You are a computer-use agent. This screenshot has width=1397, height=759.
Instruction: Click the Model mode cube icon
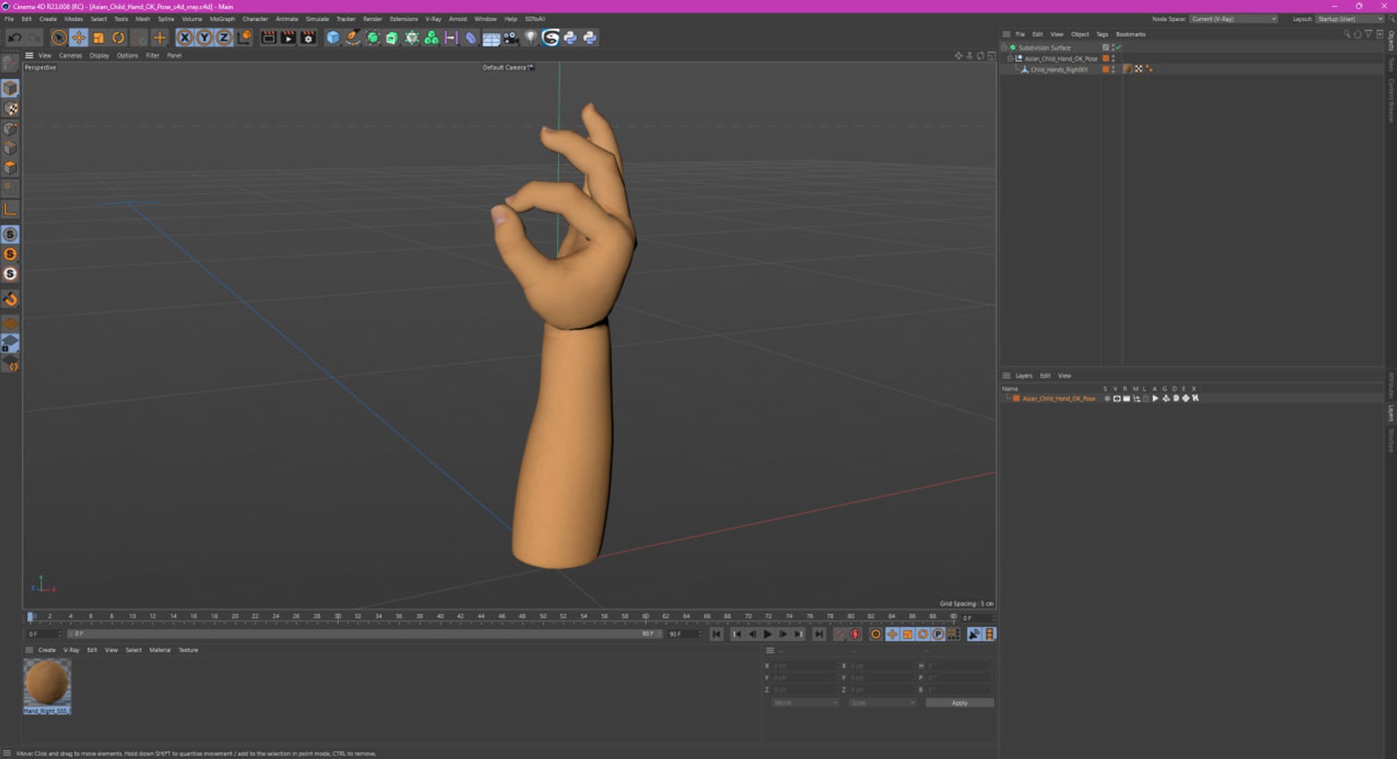click(10, 88)
